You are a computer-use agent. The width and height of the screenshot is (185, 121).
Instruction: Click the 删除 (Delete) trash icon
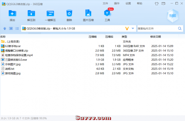pyautogui.click(x=69, y=13)
